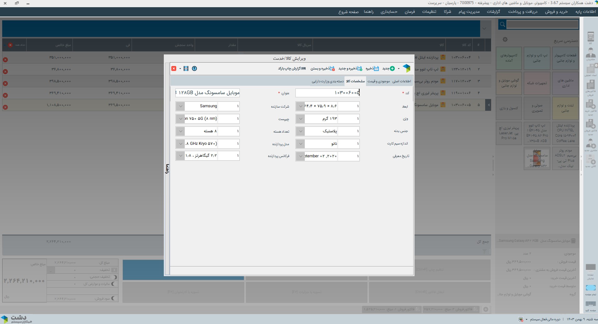Viewport: 598px width, 324px height.
Task: Select تجهیزات شبکه quick tile
Action: coord(537,83)
